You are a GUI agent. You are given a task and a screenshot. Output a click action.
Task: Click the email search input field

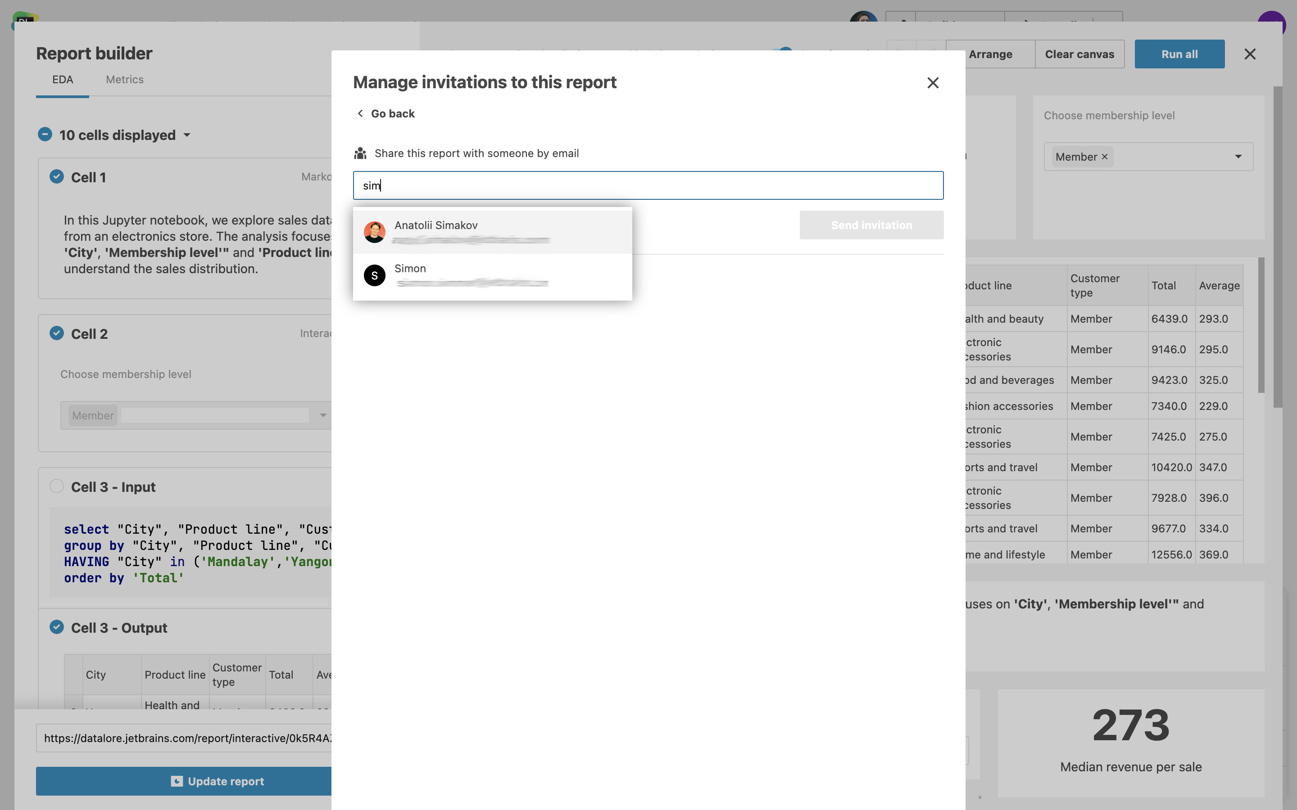click(648, 185)
